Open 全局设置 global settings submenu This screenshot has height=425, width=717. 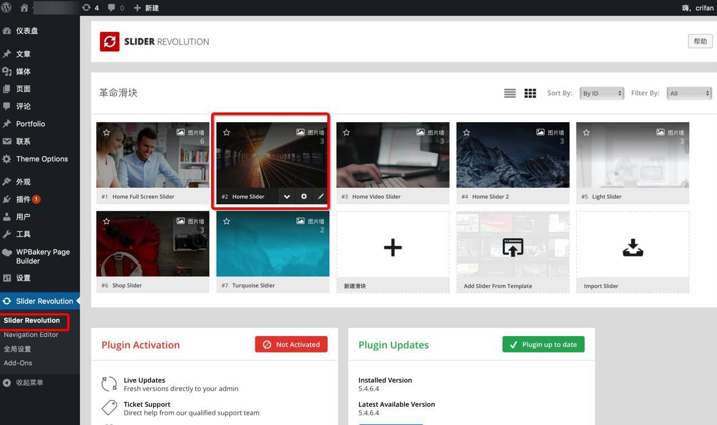[x=18, y=349]
